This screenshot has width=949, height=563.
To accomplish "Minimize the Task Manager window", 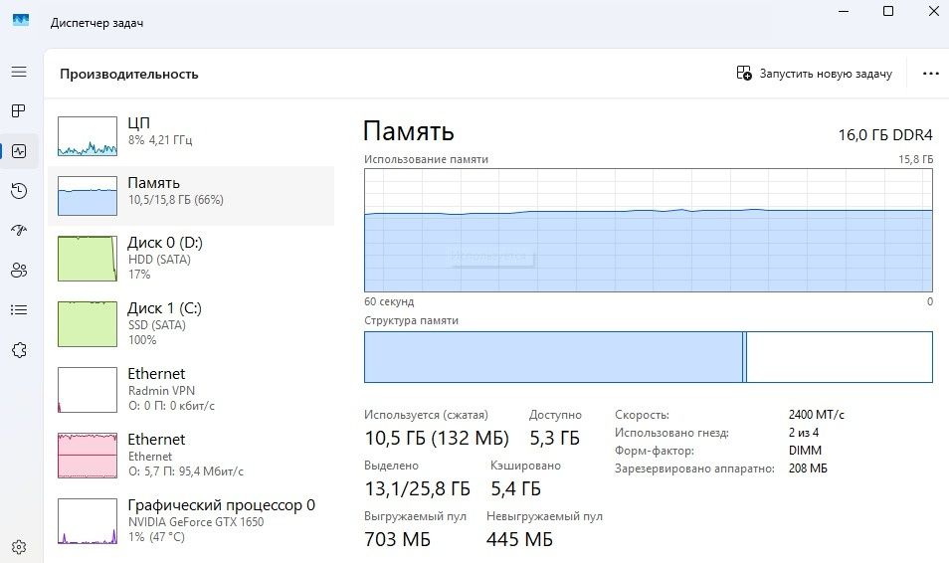I will coord(844,11).
